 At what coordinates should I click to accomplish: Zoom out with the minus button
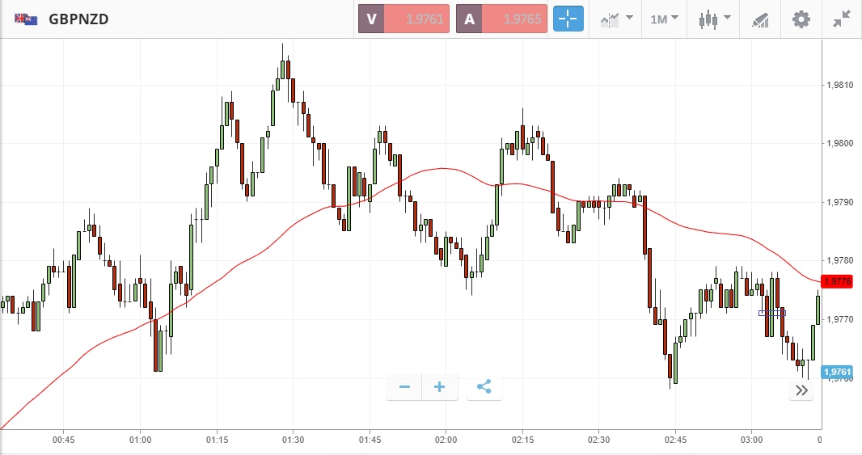[404, 387]
